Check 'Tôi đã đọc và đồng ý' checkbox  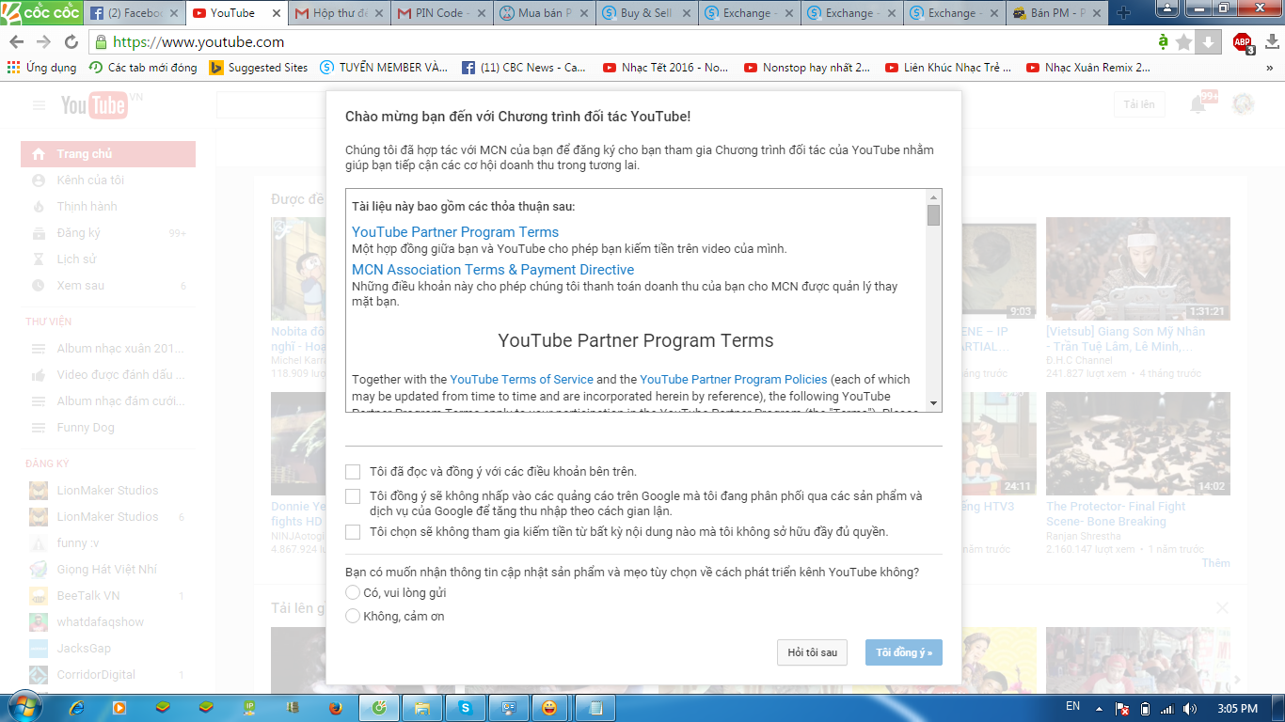[x=353, y=471]
